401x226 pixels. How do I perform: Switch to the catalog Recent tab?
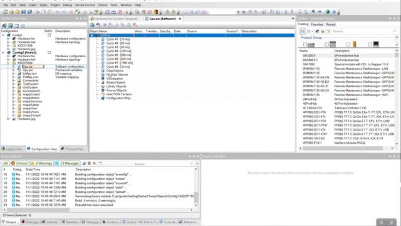(331, 24)
